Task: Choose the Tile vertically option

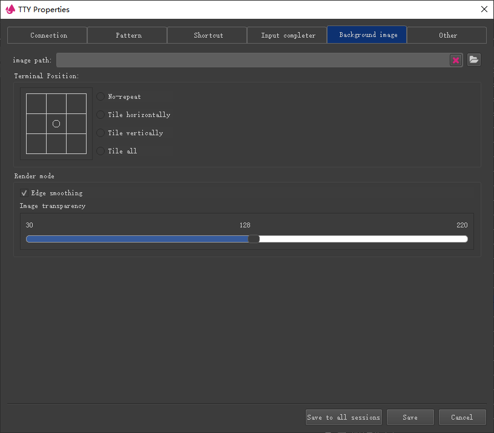Action: [100, 133]
